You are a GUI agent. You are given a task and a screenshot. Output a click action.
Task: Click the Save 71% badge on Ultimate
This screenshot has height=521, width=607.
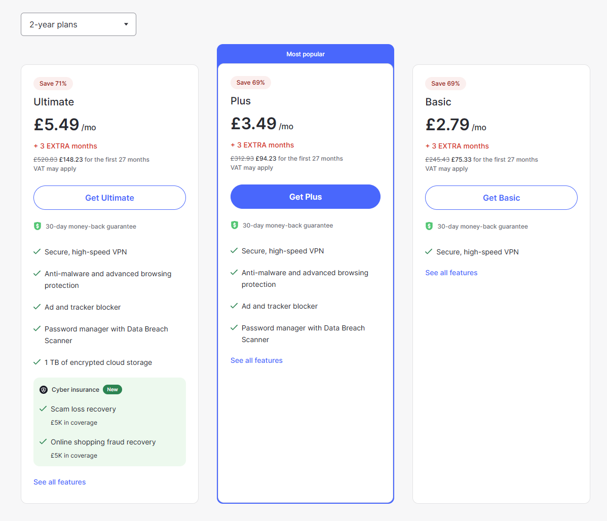(53, 84)
